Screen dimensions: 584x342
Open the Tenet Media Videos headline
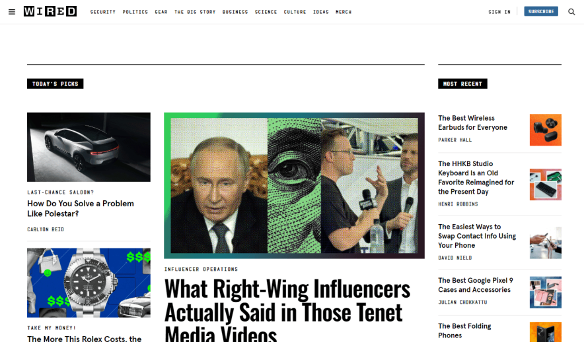[287, 309]
